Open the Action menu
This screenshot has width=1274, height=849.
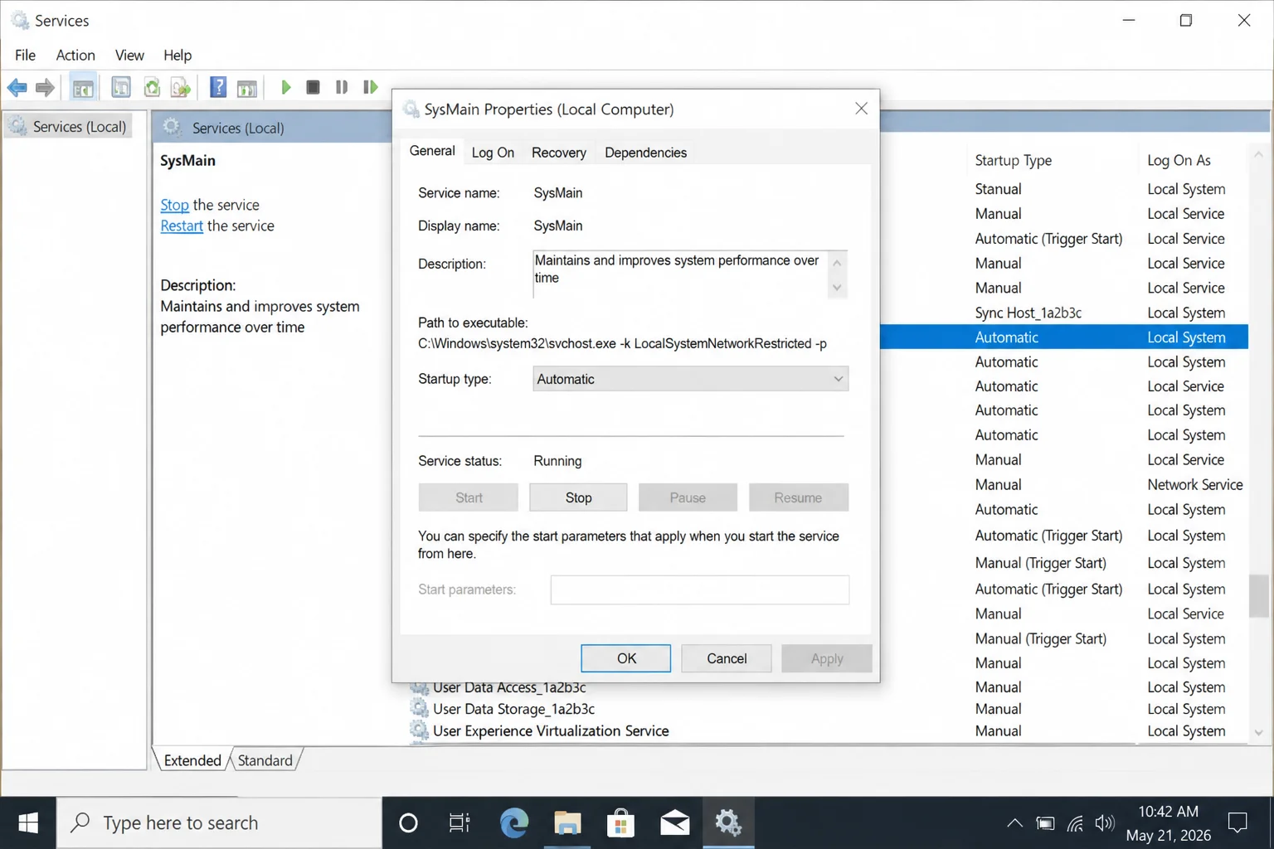75,55
